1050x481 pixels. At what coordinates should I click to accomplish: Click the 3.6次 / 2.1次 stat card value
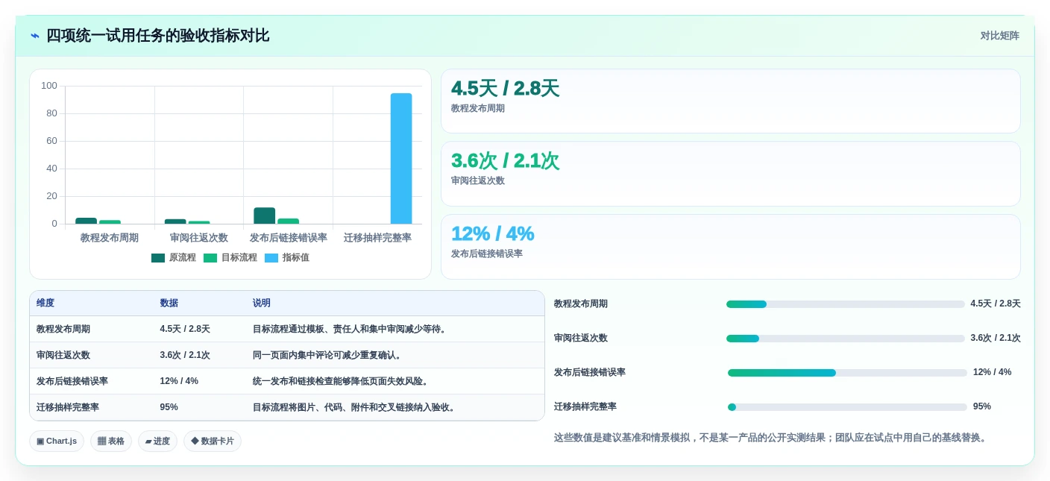click(505, 161)
